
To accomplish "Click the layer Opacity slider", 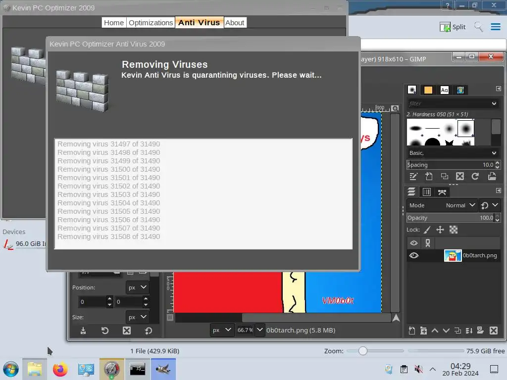I will [451, 218].
